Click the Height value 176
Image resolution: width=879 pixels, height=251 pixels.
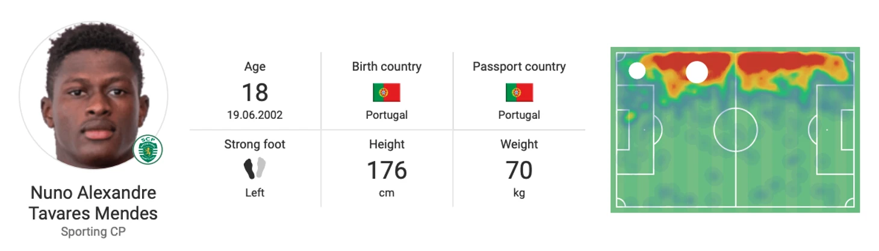pyautogui.click(x=387, y=171)
